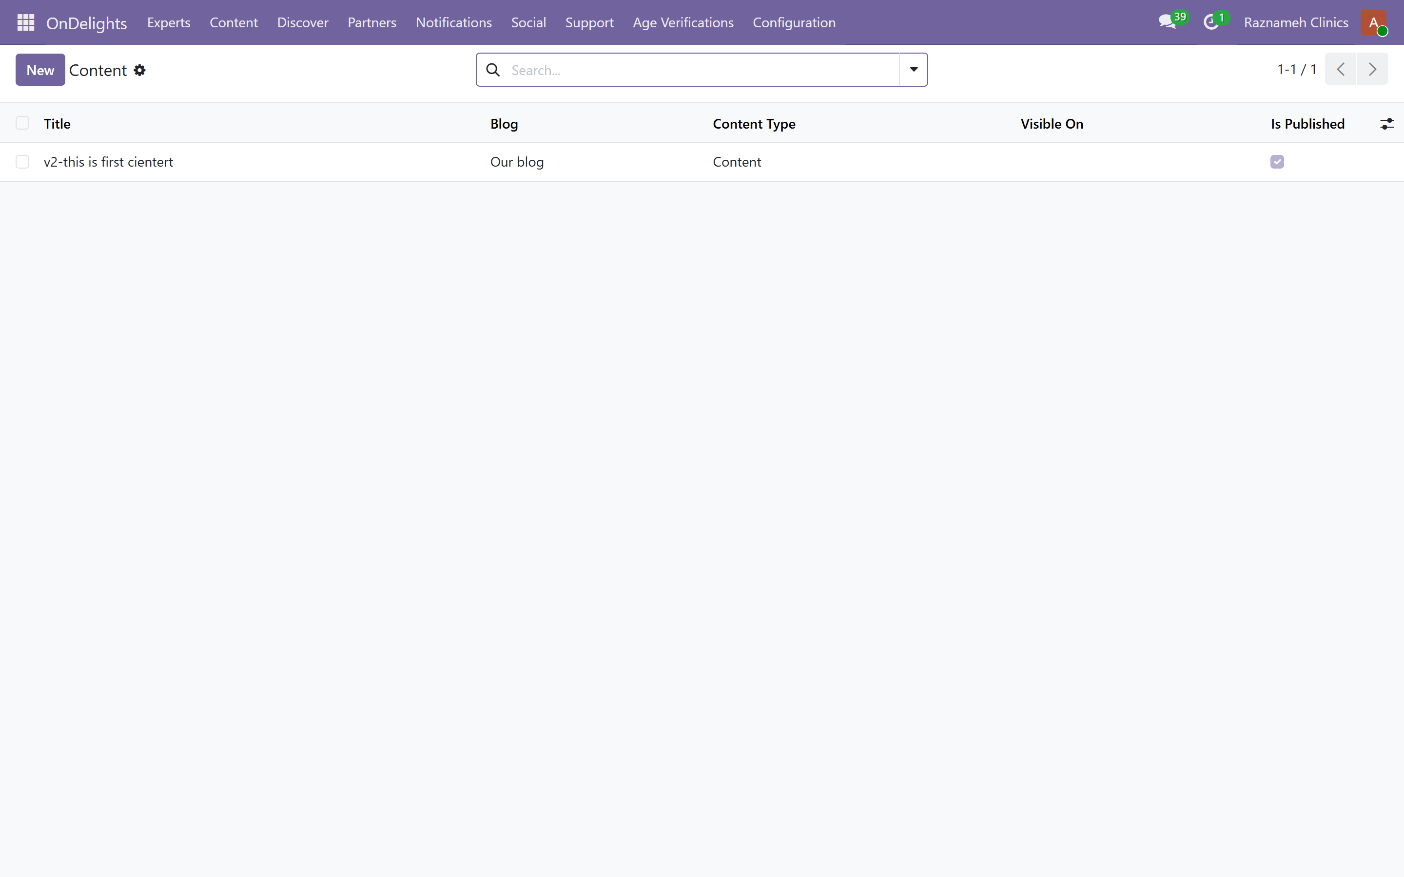Image resolution: width=1404 pixels, height=877 pixels.
Task: Open the Age Verifications menu
Action: pyautogui.click(x=683, y=22)
